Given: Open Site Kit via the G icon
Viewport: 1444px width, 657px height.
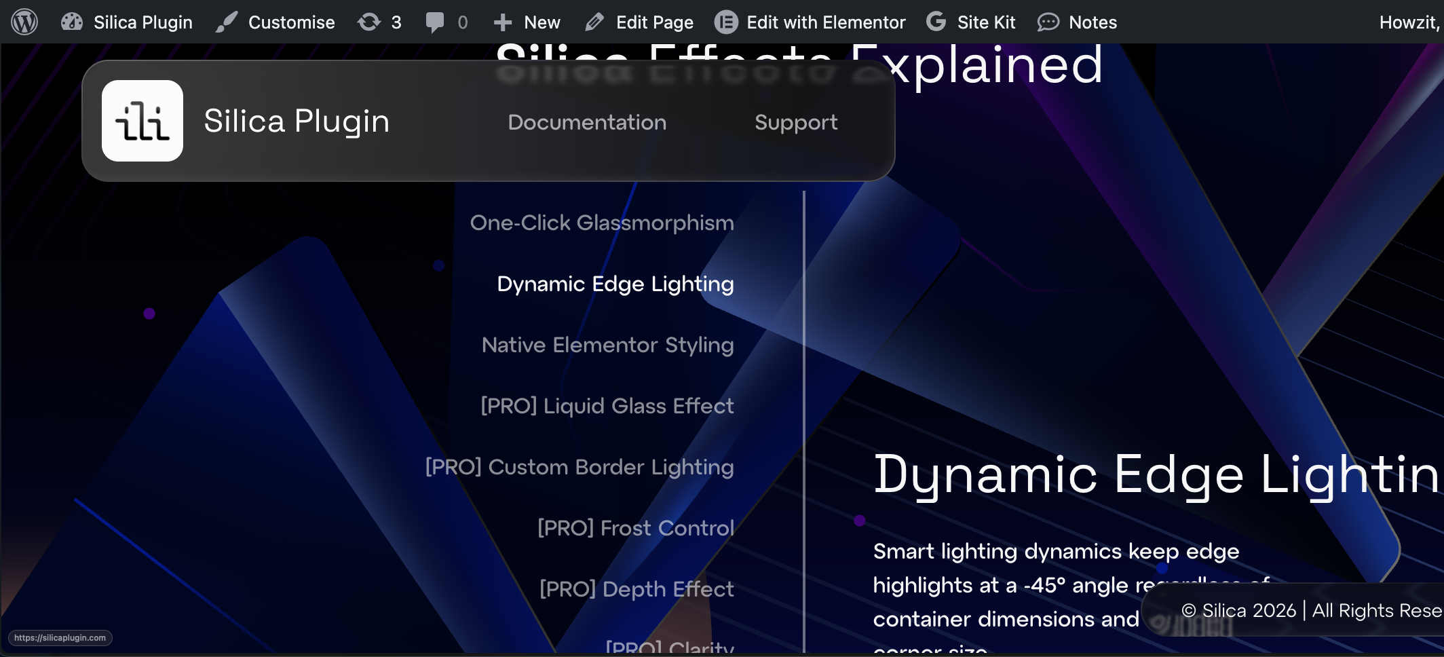Looking at the screenshot, I should 935,22.
